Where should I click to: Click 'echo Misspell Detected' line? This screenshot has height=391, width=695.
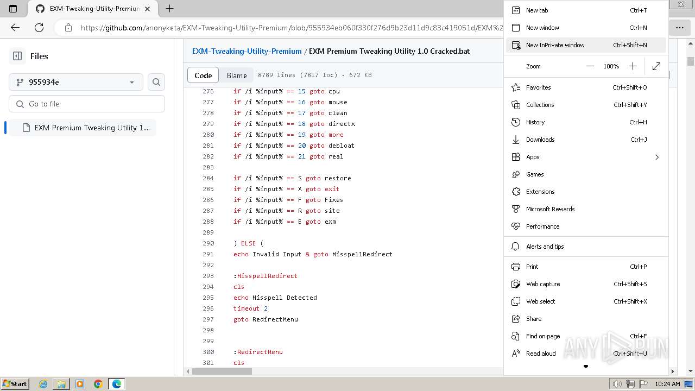click(x=275, y=298)
